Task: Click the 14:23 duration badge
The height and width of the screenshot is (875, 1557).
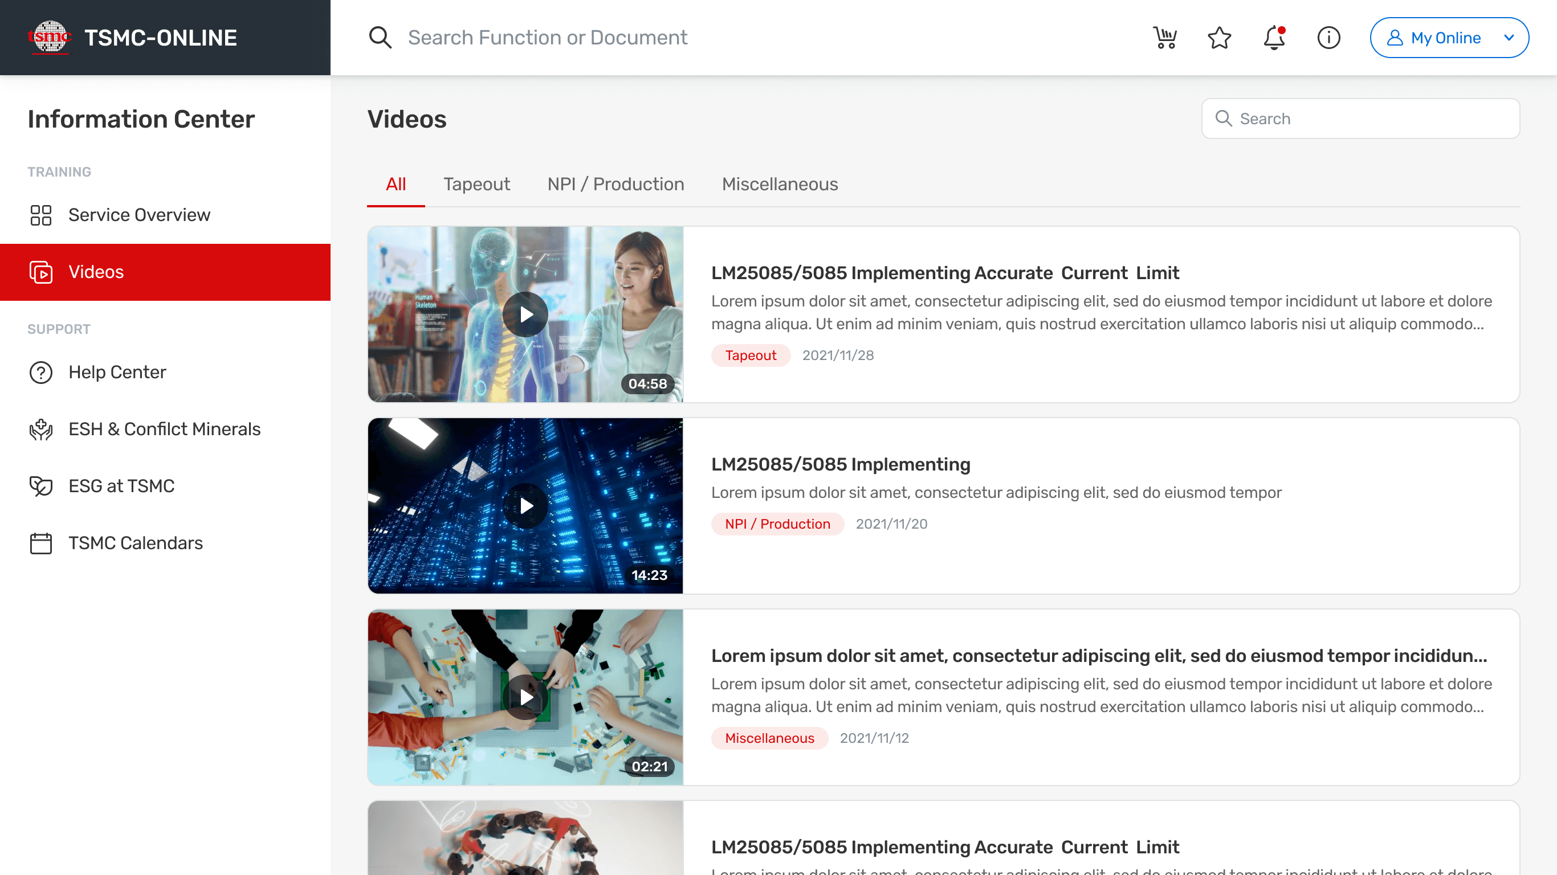Action: pyautogui.click(x=649, y=575)
